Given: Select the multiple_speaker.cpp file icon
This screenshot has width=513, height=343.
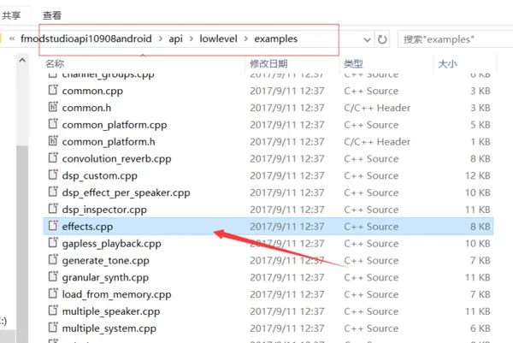Looking at the screenshot, I should (x=53, y=310).
